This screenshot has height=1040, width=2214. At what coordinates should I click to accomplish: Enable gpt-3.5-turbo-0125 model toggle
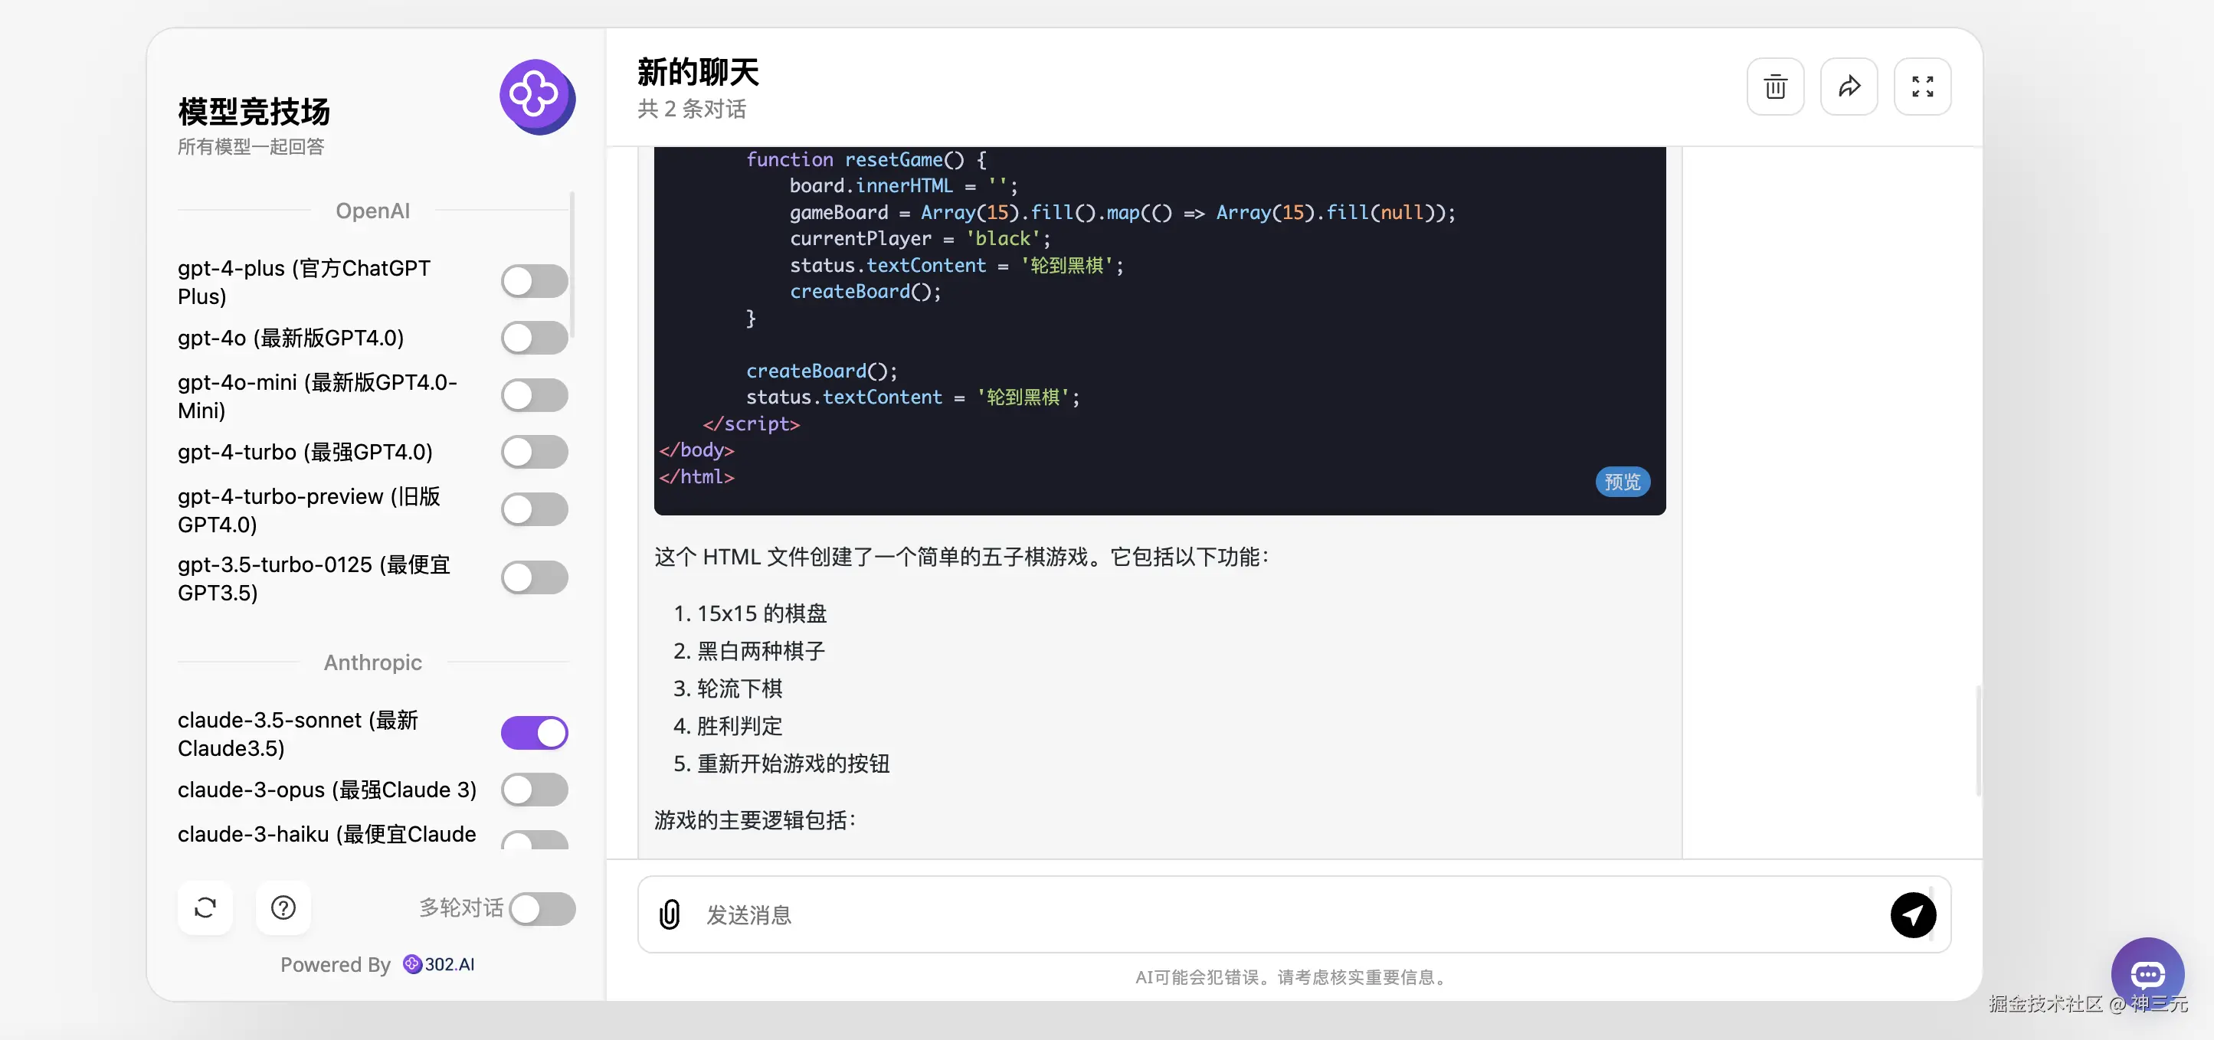pyautogui.click(x=534, y=577)
